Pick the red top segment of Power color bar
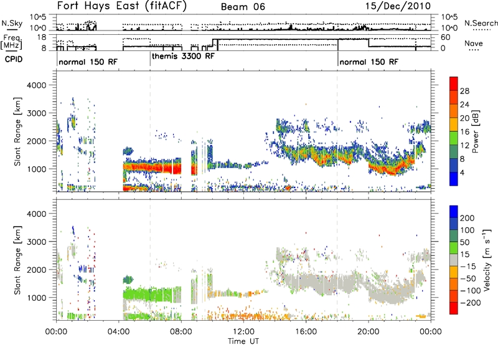 [x=454, y=84]
